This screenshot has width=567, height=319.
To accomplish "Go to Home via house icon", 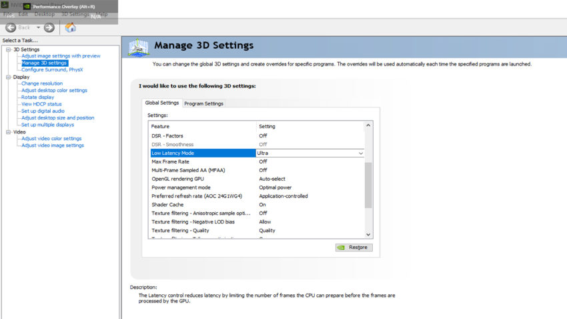I will [x=71, y=27].
